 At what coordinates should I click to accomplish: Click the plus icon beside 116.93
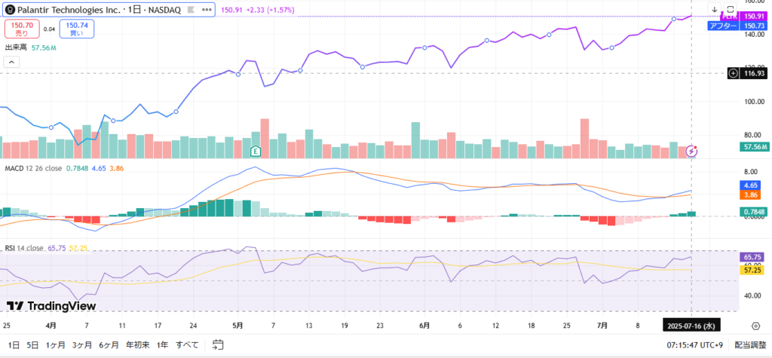pos(733,73)
